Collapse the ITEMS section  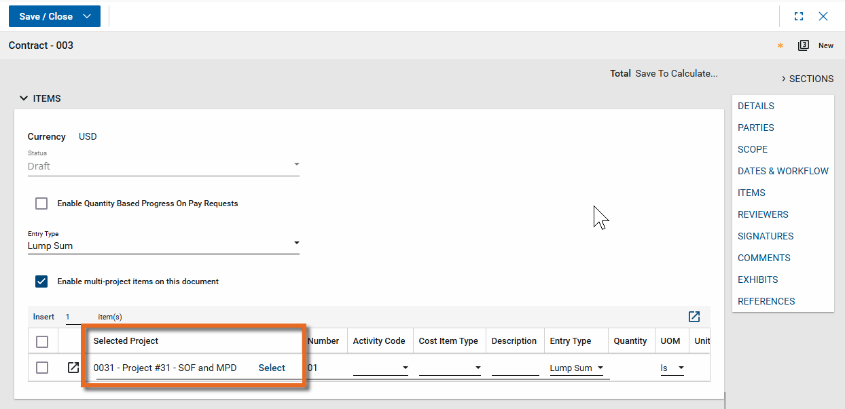[x=24, y=98]
